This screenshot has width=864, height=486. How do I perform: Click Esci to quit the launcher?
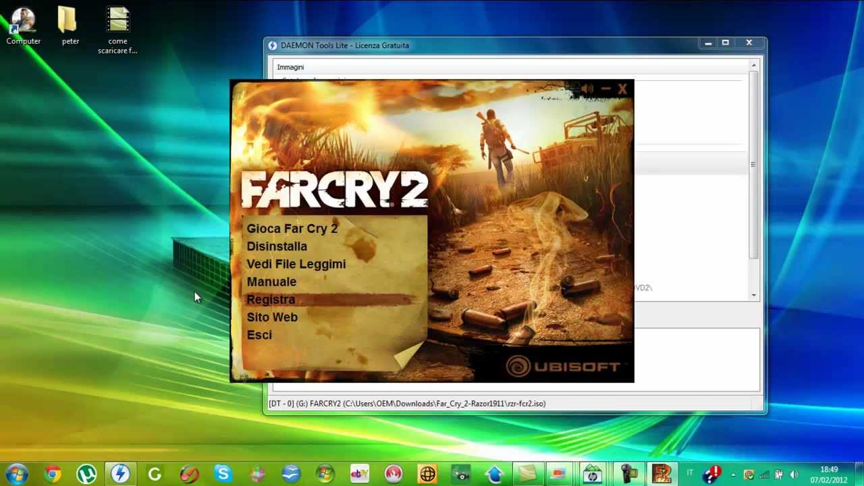point(259,335)
